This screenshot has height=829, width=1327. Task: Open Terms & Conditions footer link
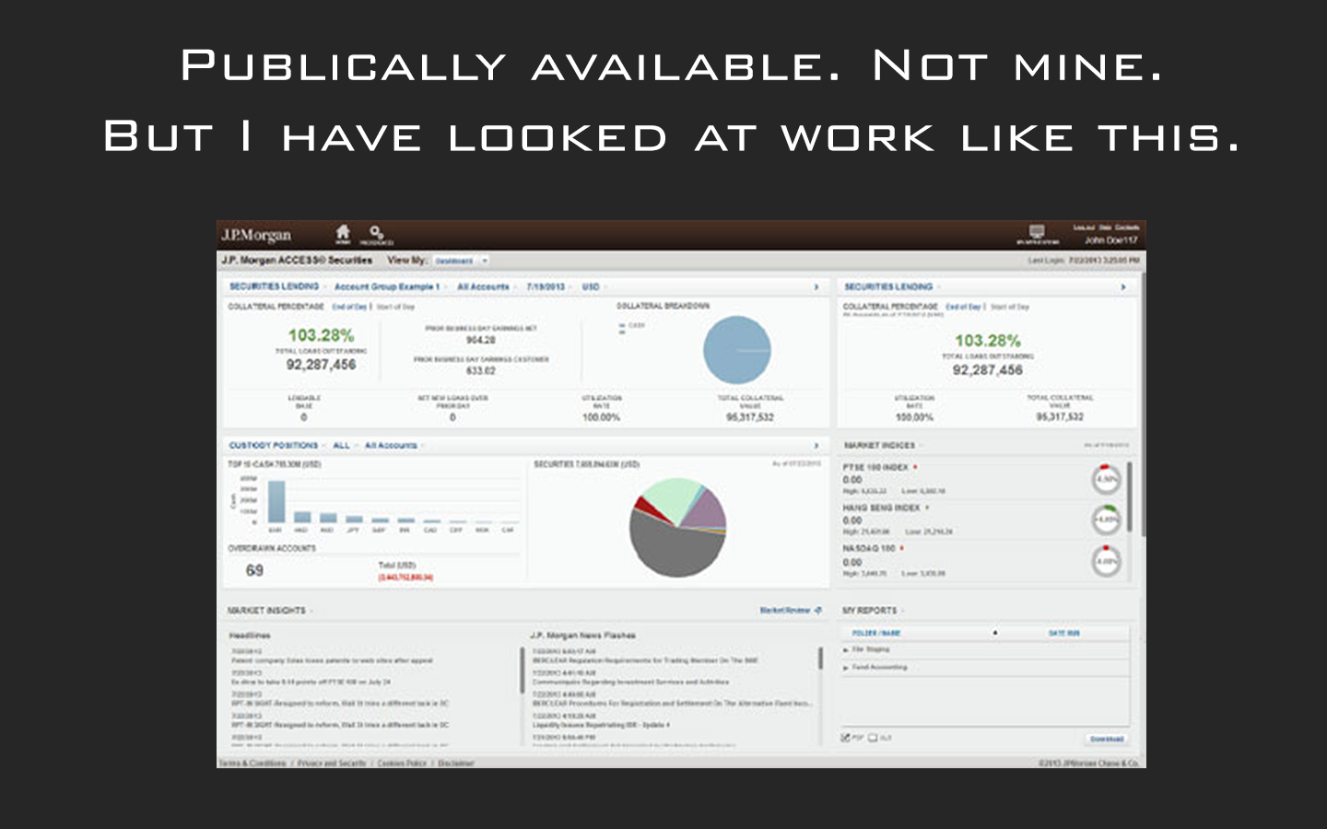tap(253, 764)
